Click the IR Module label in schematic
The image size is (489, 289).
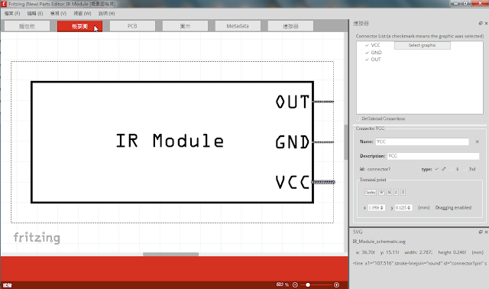(170, 141)
